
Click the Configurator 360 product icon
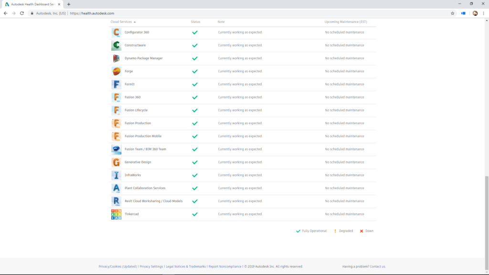click(116, 32)
